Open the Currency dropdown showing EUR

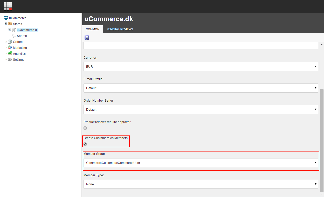[x=201, y=66]
